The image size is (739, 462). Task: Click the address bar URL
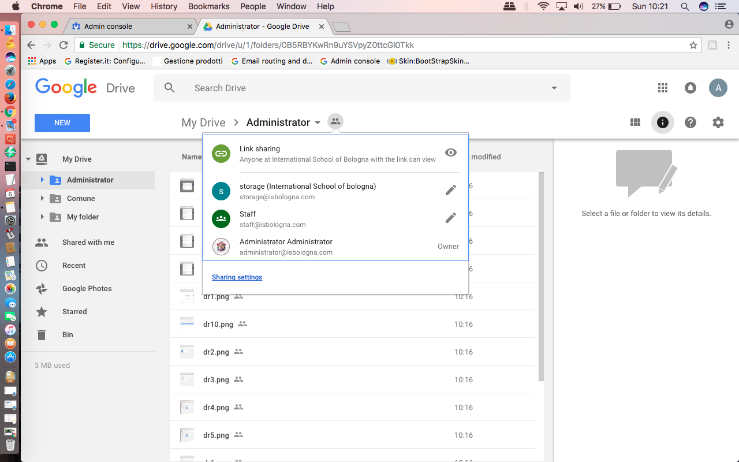coord(268,45)
